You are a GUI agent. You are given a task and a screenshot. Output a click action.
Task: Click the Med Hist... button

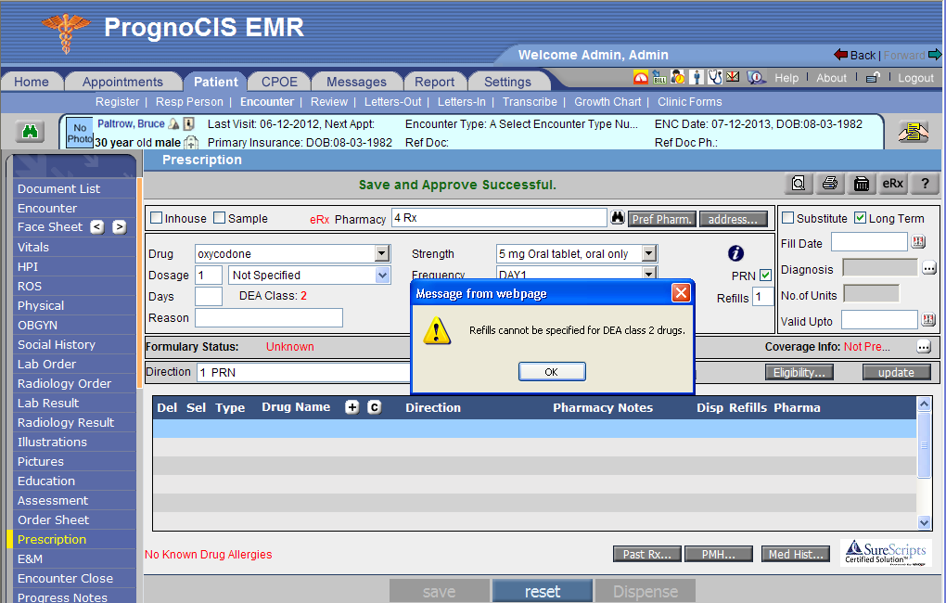pos(796,554)
